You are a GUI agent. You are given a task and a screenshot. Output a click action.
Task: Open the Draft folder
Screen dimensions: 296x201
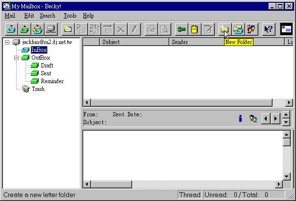47,66
